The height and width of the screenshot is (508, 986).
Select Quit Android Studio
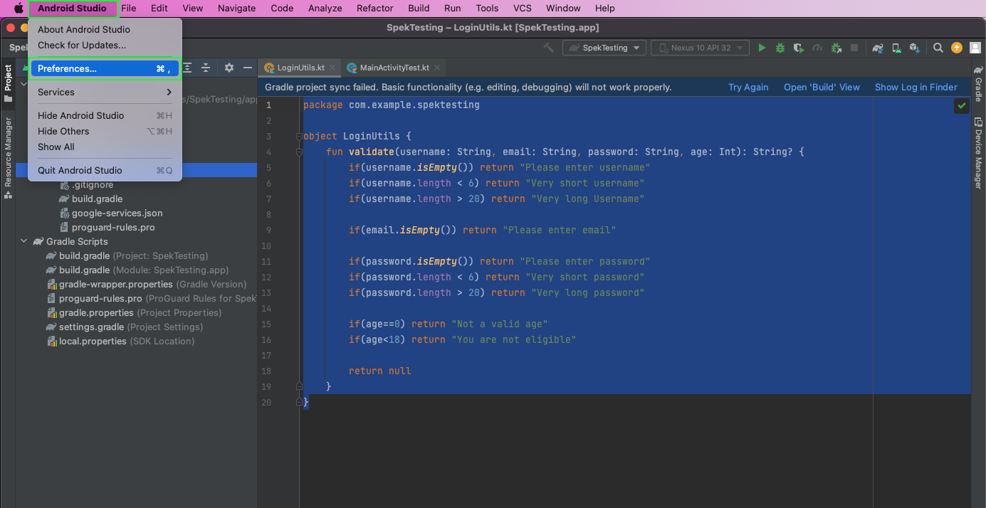(105, 170)
